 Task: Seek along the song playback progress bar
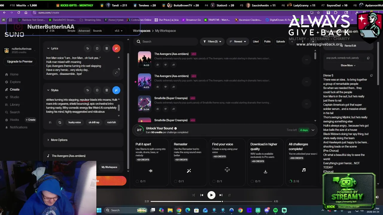212,202
